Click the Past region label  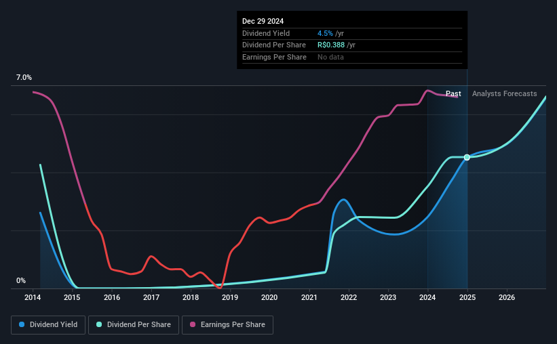point(453,93)
